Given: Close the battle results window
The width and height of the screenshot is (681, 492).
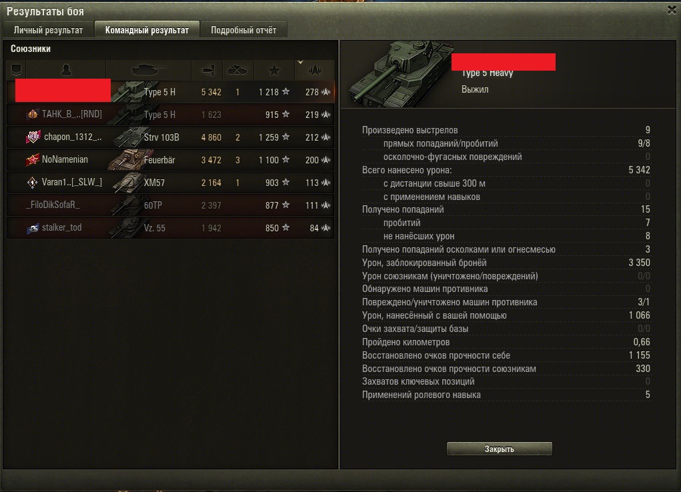Looking at the screenshot, I should coord(672,11).
